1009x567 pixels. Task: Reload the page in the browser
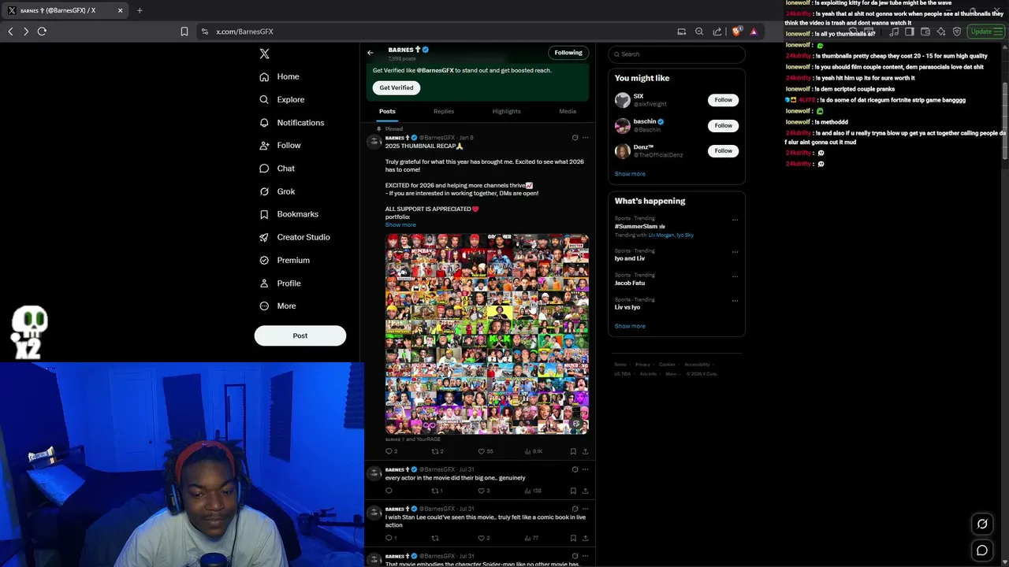[42, 31]
